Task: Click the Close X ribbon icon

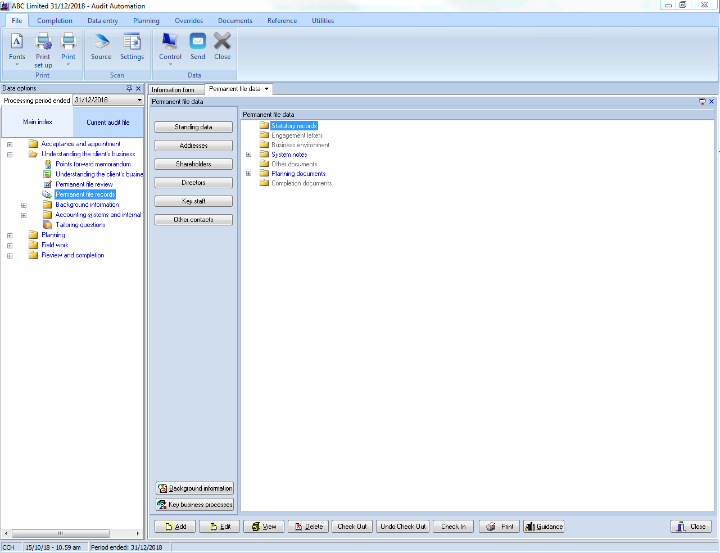Action: coord(223,47)
